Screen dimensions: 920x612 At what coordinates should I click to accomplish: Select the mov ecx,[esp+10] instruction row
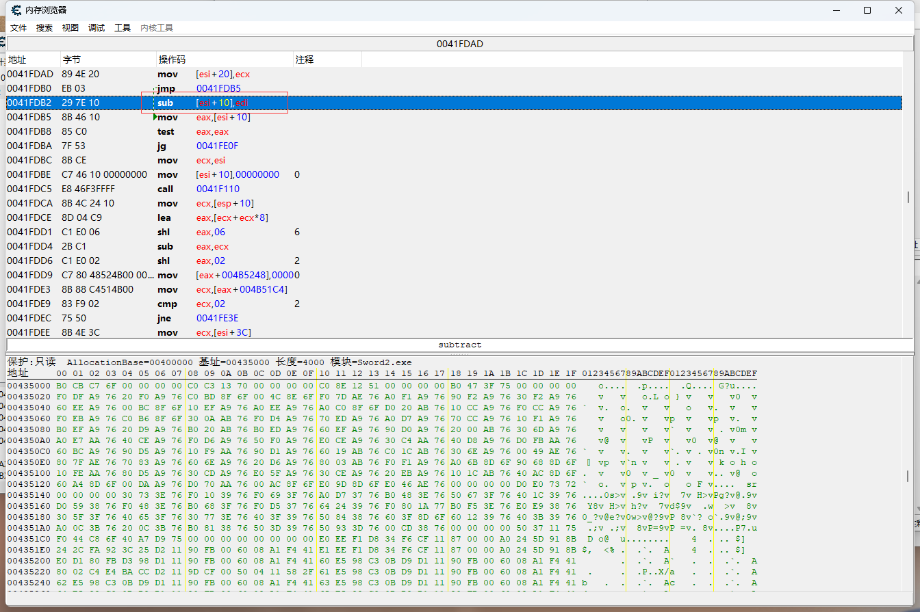454,203
